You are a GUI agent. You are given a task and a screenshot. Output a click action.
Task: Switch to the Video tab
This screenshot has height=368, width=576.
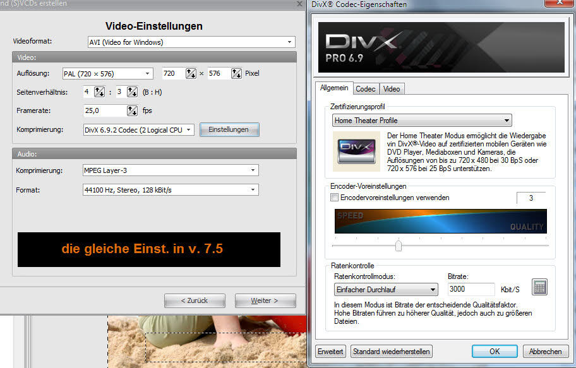[392, 89]
